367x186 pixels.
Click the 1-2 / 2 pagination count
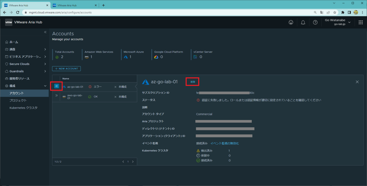click(58, 162)
